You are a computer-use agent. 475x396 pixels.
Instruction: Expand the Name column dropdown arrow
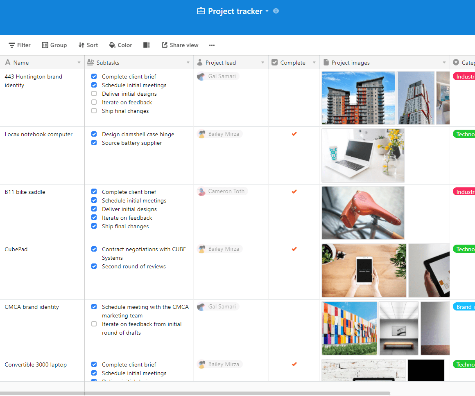point(79,63)
